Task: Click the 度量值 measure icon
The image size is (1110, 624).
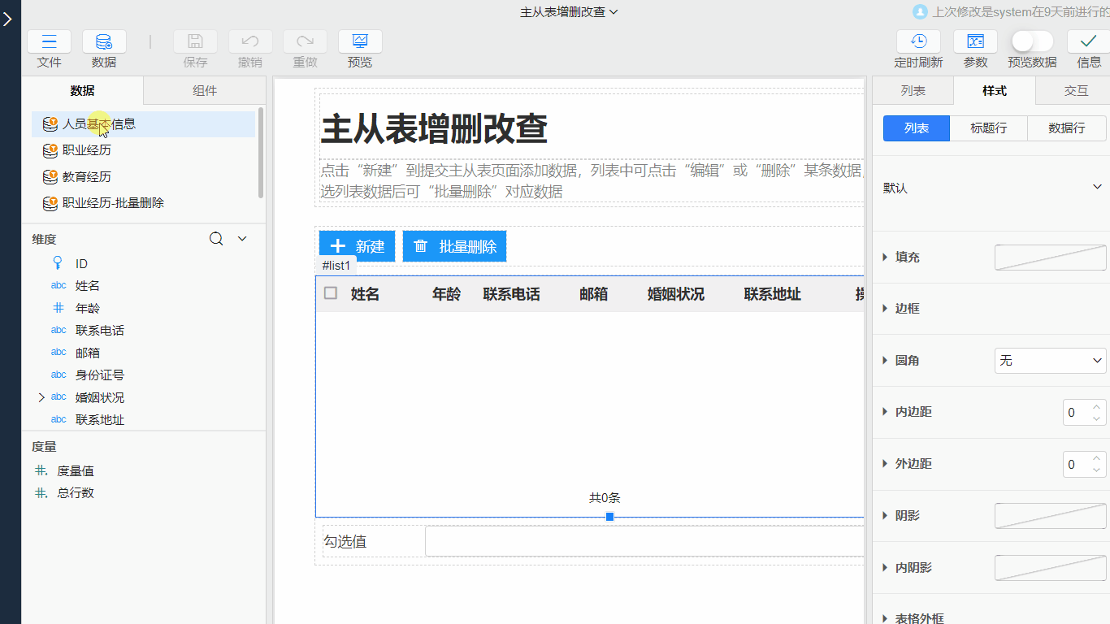Action: [x=41, y=470]
